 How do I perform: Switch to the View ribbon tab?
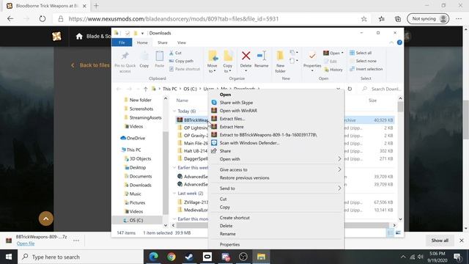pos(182,43)
